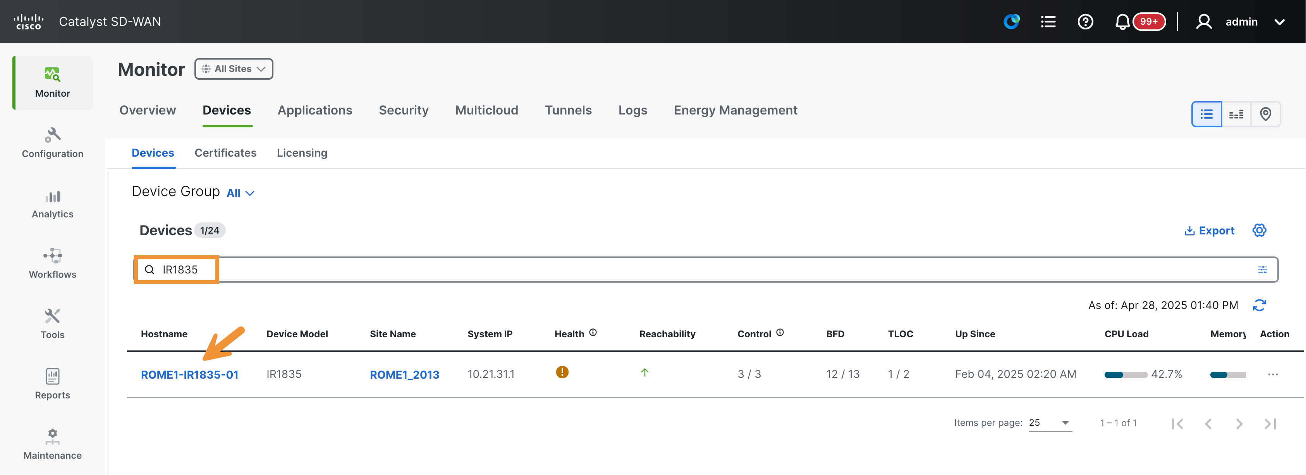The height and width of the screenshot is (475, 1306).
Task: Open Configuration in the left sidebar
Action: pyautogui.click(x=53, y=143)
